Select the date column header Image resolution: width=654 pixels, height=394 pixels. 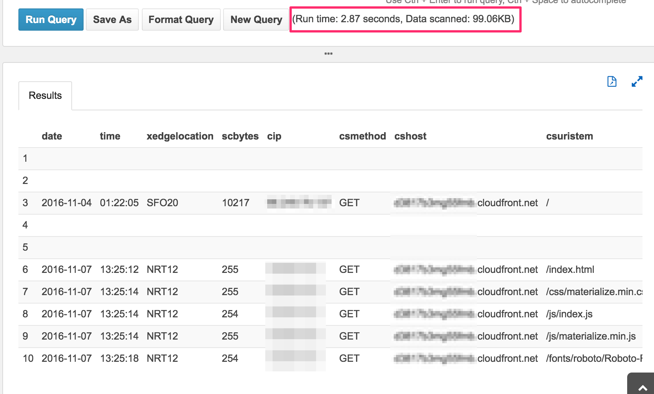pyautogui.click(x=51, y=136)
